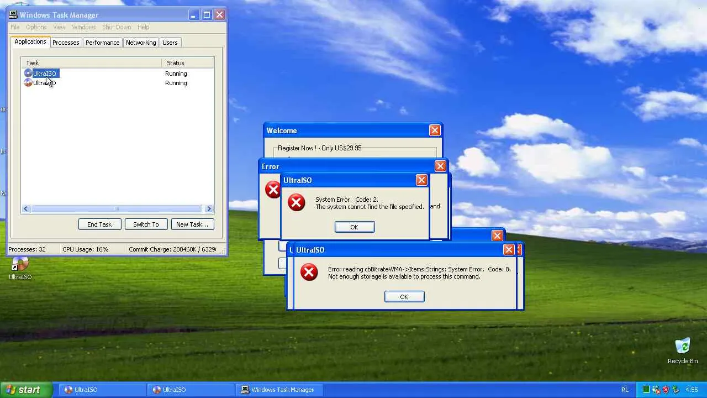Select the Applications tab
Screen dimensions: 707x398
(30, 42)
